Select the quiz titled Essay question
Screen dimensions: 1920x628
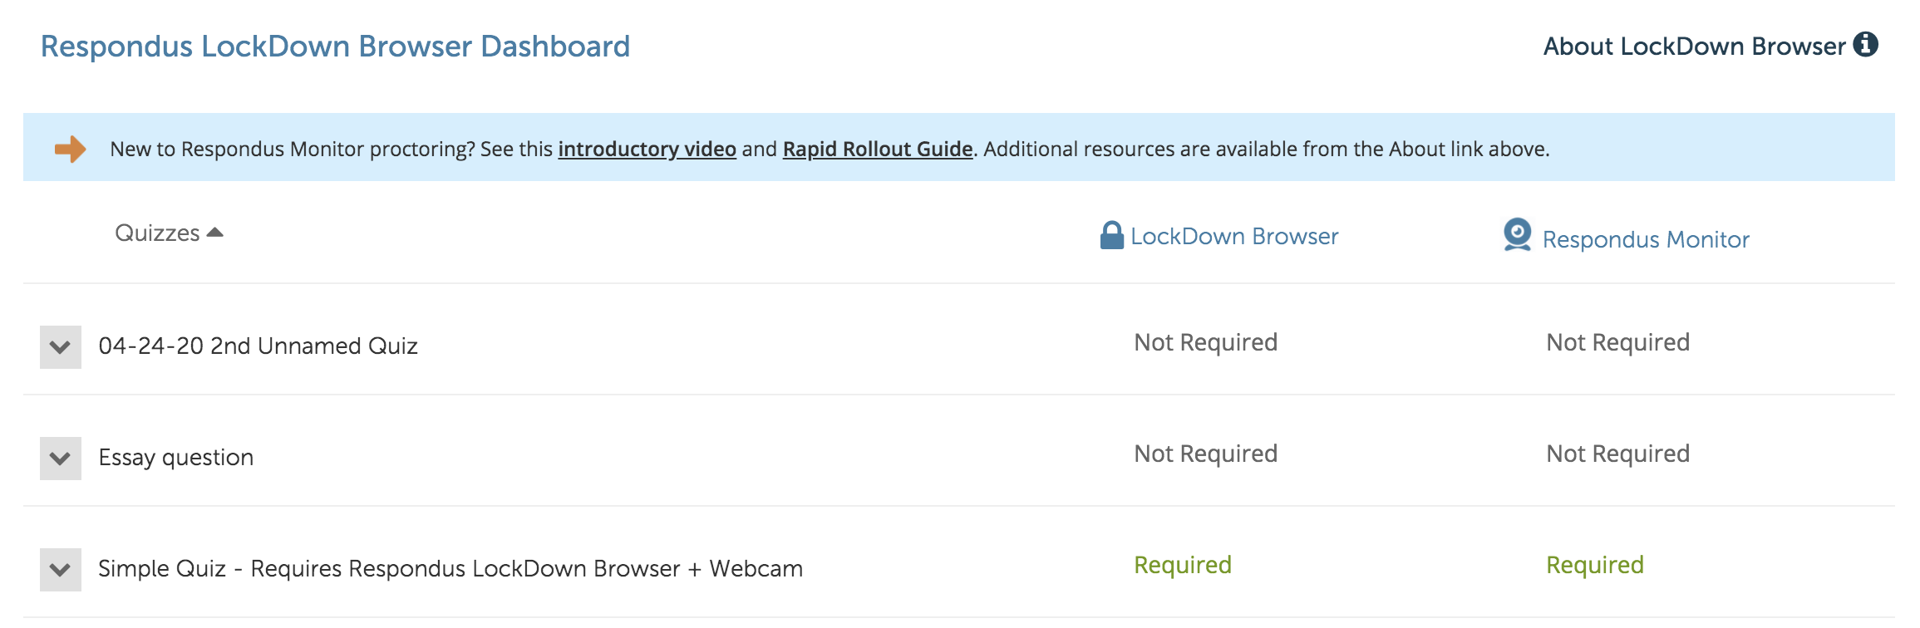(175, 456)
